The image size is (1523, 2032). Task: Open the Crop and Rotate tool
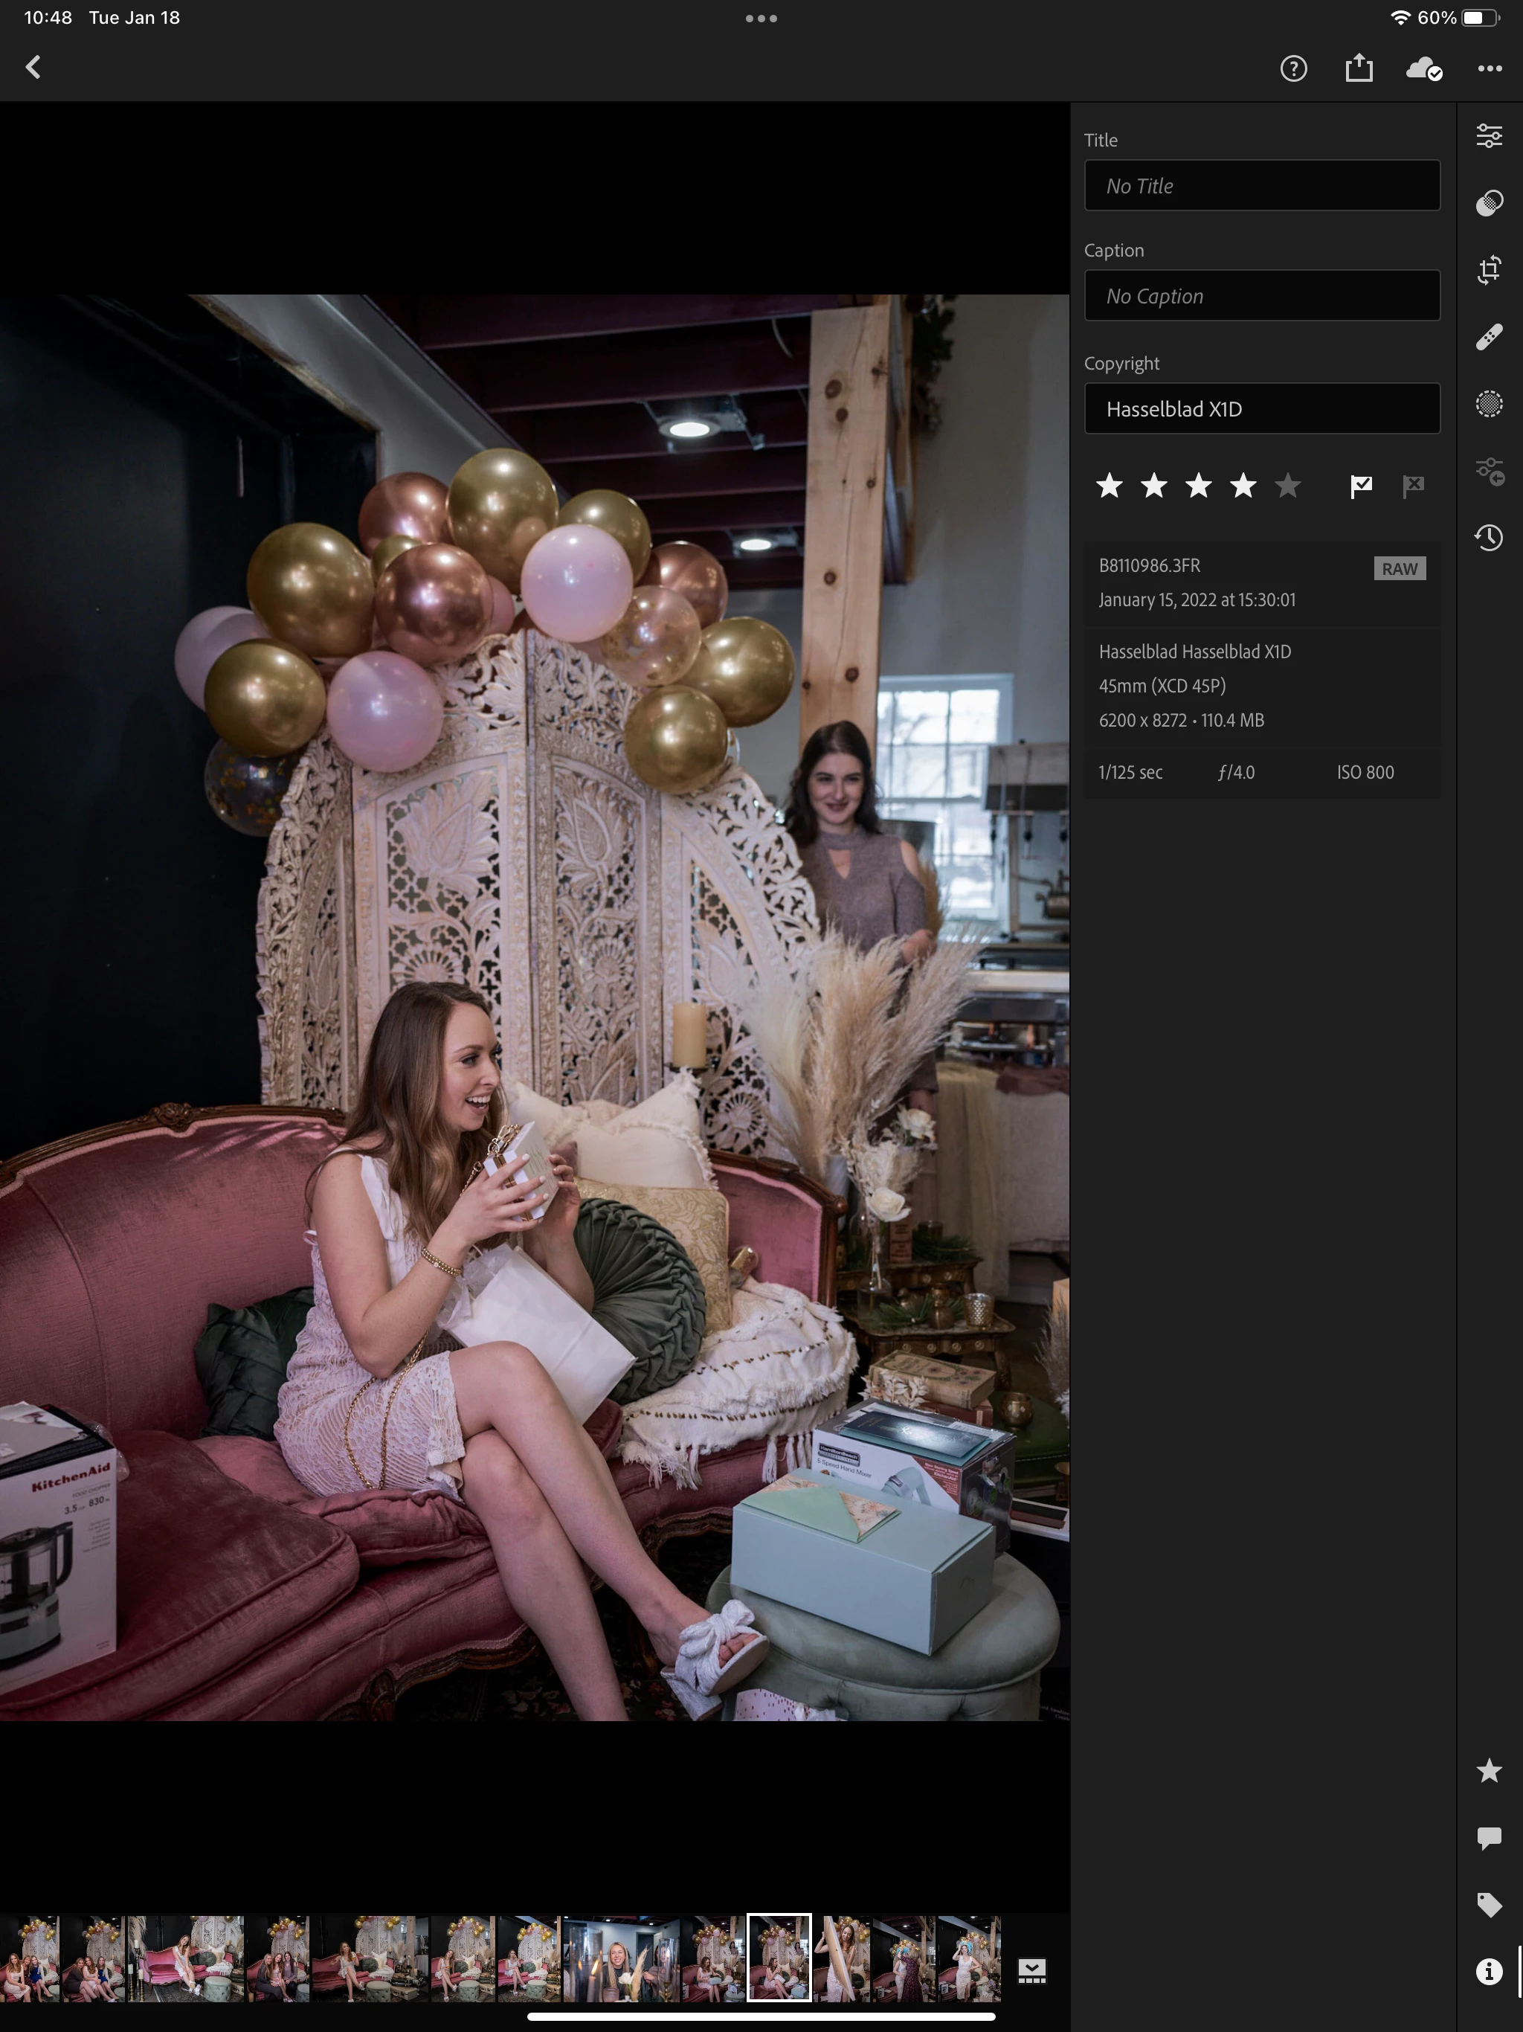pos(1489,270)
